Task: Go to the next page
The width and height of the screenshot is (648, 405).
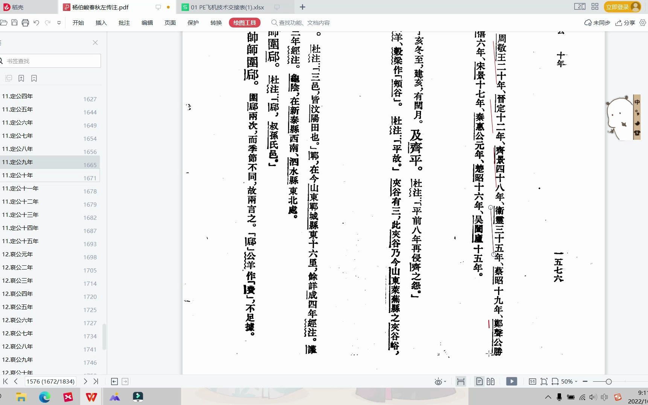Action: tap(85, 381)
